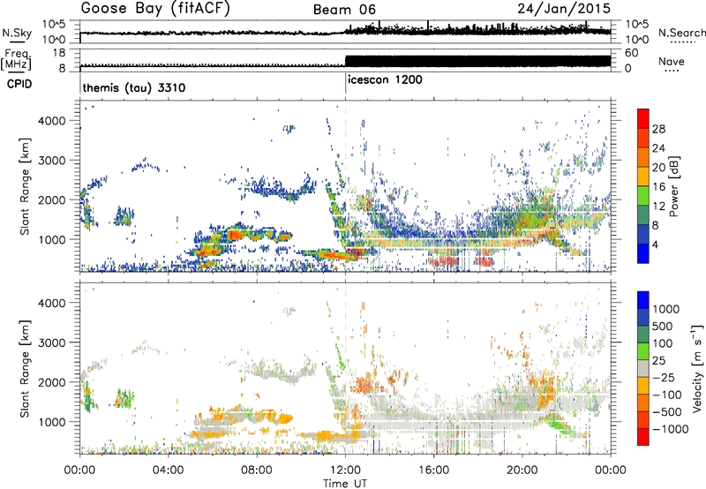Select the '−25' tick on the Velocity colorbar
This screenshot has height=489, width=706.
[664, 378]
